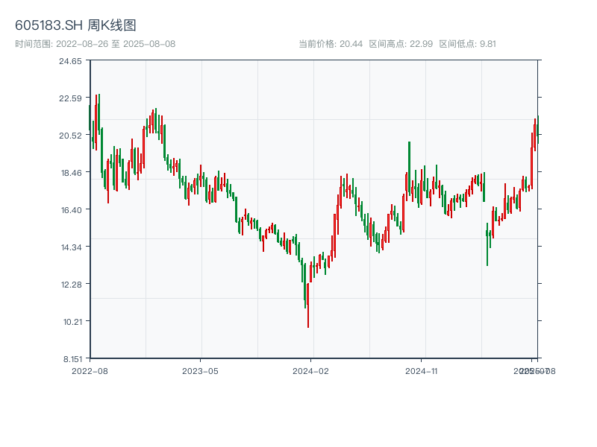Click the 12.28 y-axis price label

[x=70, y=285]
